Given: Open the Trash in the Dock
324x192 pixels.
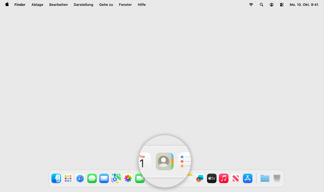Looking at the screenshot, I should point(277,178).
